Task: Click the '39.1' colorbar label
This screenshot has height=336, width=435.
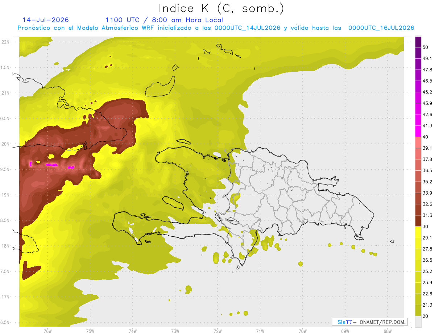Action: 427,148
